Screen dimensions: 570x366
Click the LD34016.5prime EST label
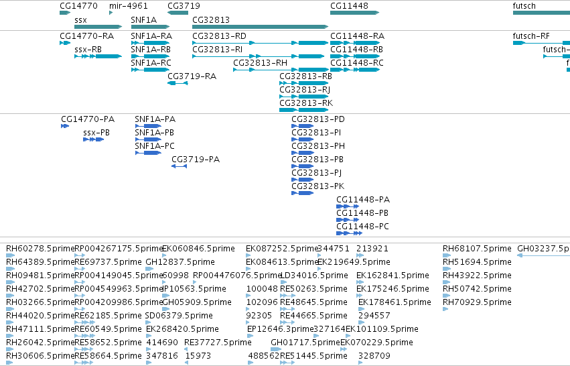click(314, 276)
